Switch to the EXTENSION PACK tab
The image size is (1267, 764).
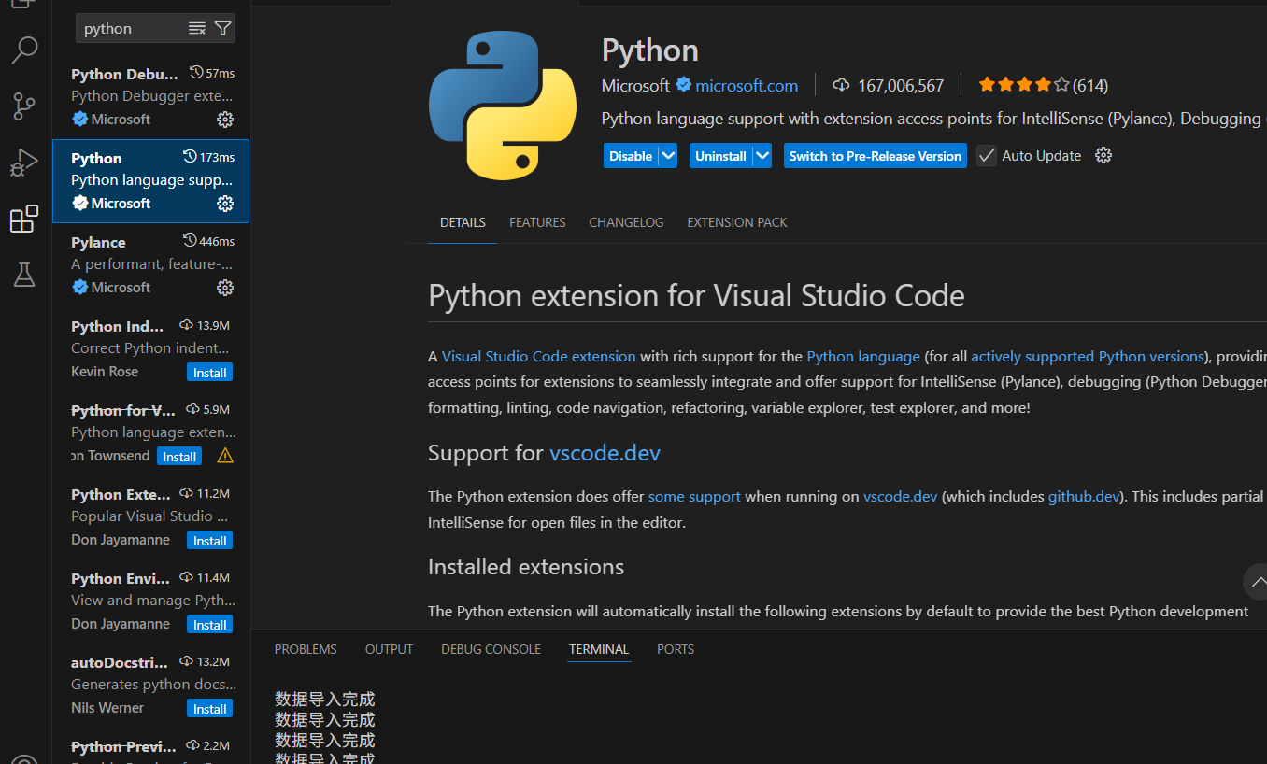[737, 222]
